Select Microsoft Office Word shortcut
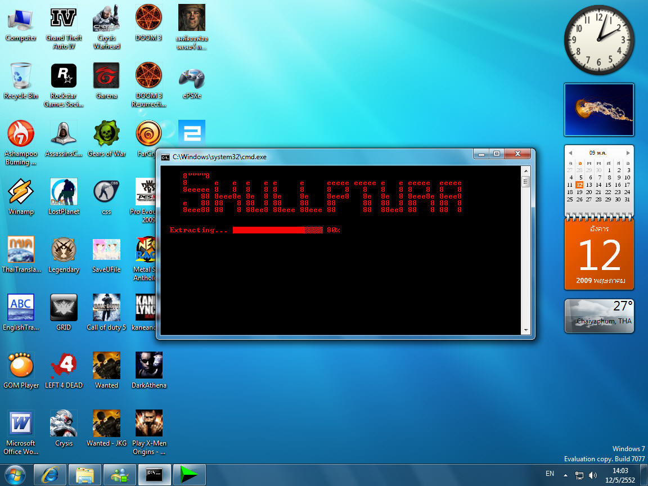 [21, 432]
